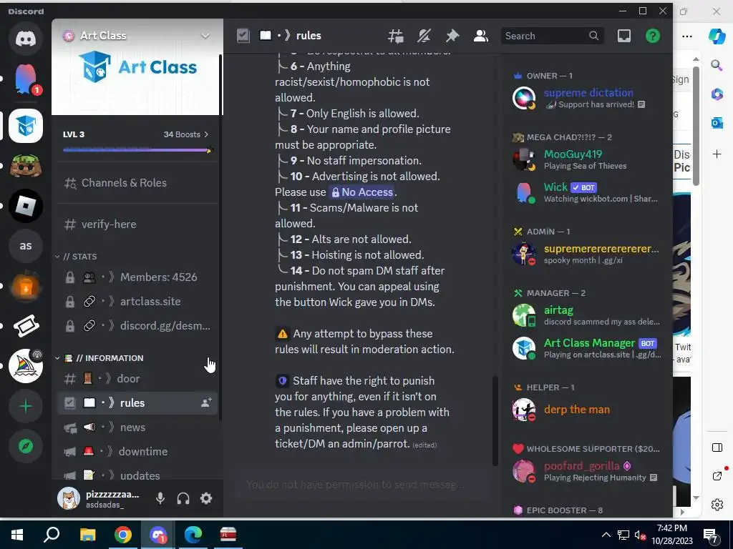Screen dimensions: 733x549
Task: Open supremerererererer admin profile
Action: pos(587,254)
